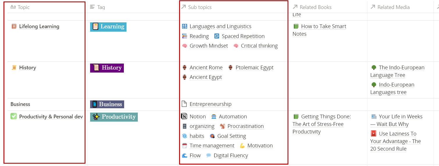
Task: Open the Business topic row title
Action: coord(20,104)
